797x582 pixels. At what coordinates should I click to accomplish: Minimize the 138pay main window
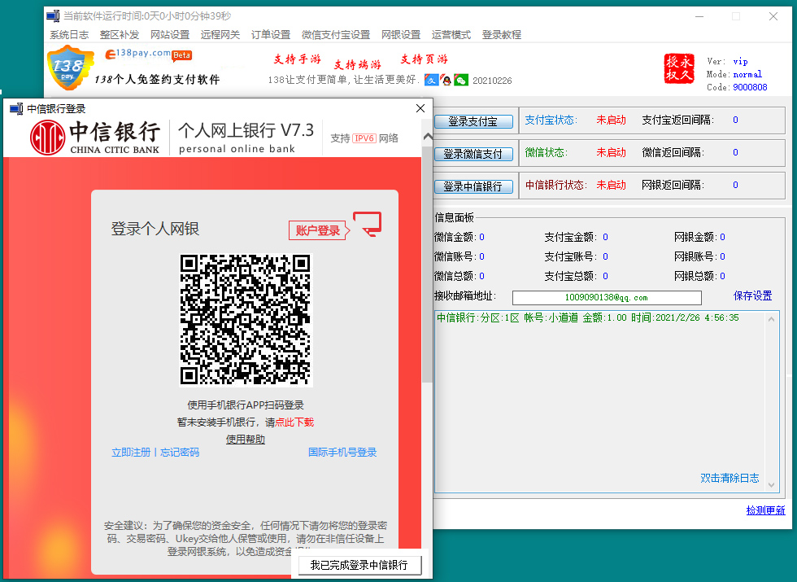[700, 16]
